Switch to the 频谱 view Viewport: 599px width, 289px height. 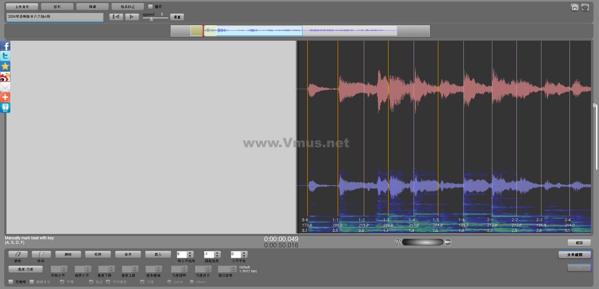point(92,6)
